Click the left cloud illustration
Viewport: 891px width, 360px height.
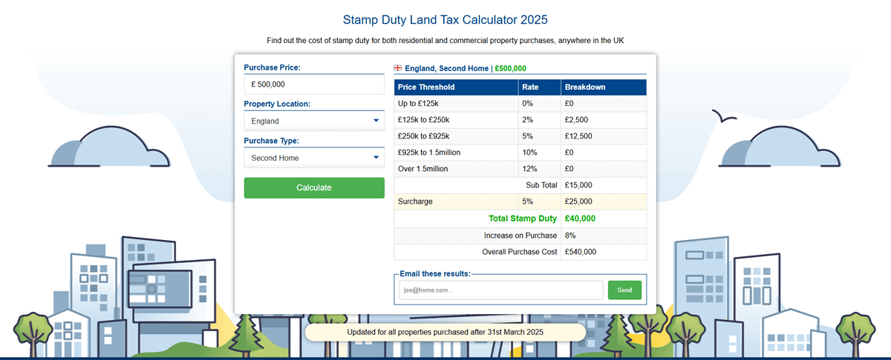pos(109,147)
